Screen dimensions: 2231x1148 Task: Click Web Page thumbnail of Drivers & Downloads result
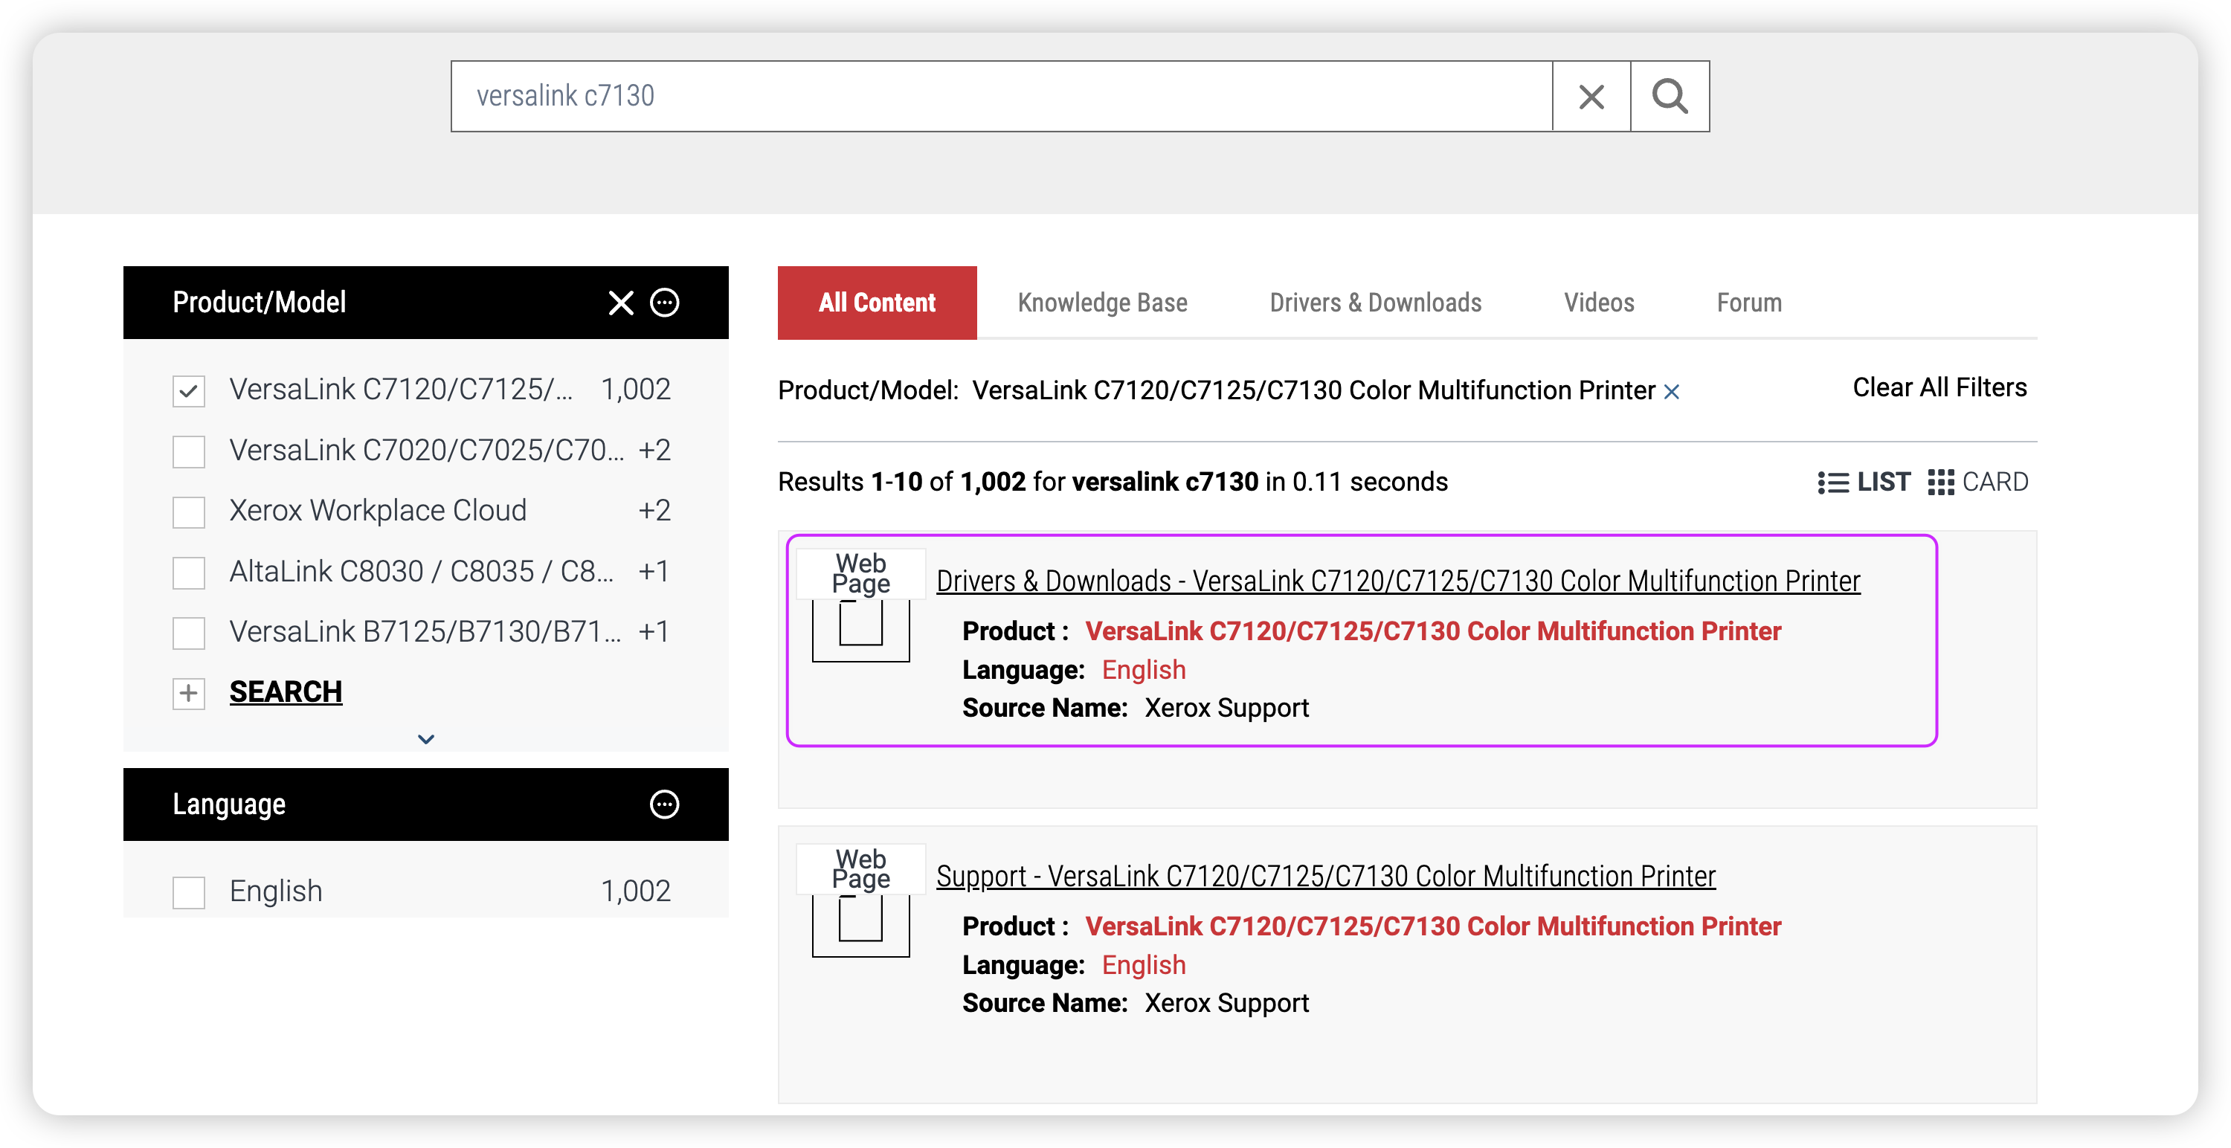click(x=860, y=606)
